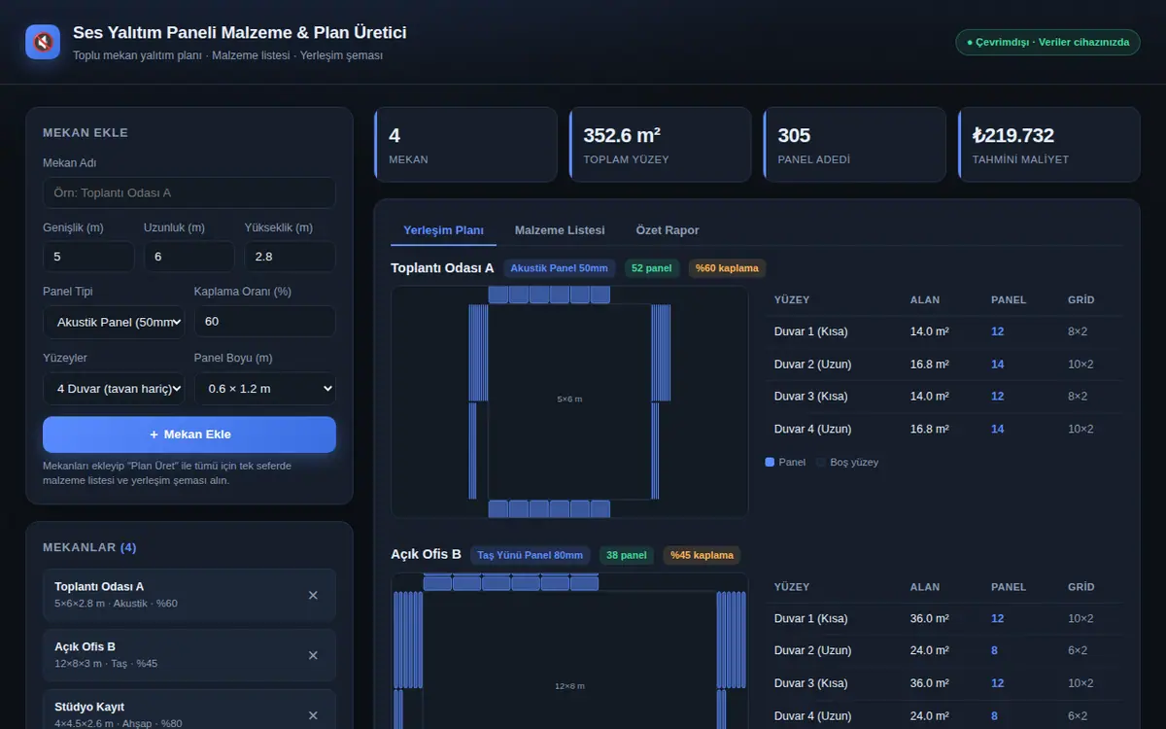Click the Taş Yünü Panel 80mm badge
This screenshot has width=1166, height=729.
coord(531,555)
